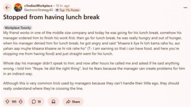Open the three-dot post options menu
191x107 pixels.
(185, 8)
